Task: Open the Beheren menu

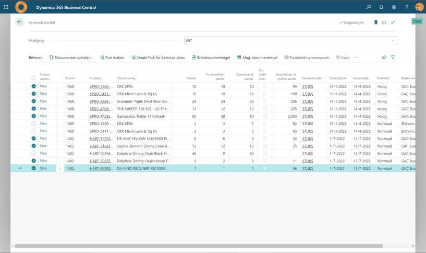Action: [x=35, y=57]
